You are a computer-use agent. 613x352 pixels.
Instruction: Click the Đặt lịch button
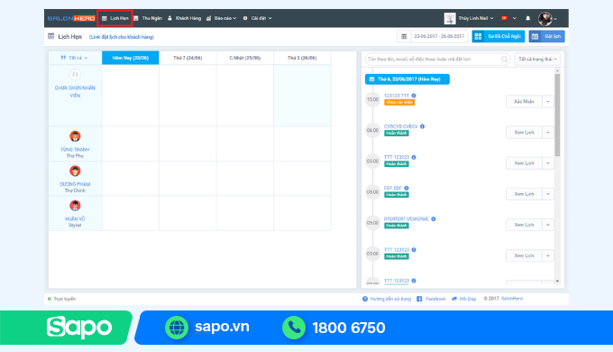point(546,36)
